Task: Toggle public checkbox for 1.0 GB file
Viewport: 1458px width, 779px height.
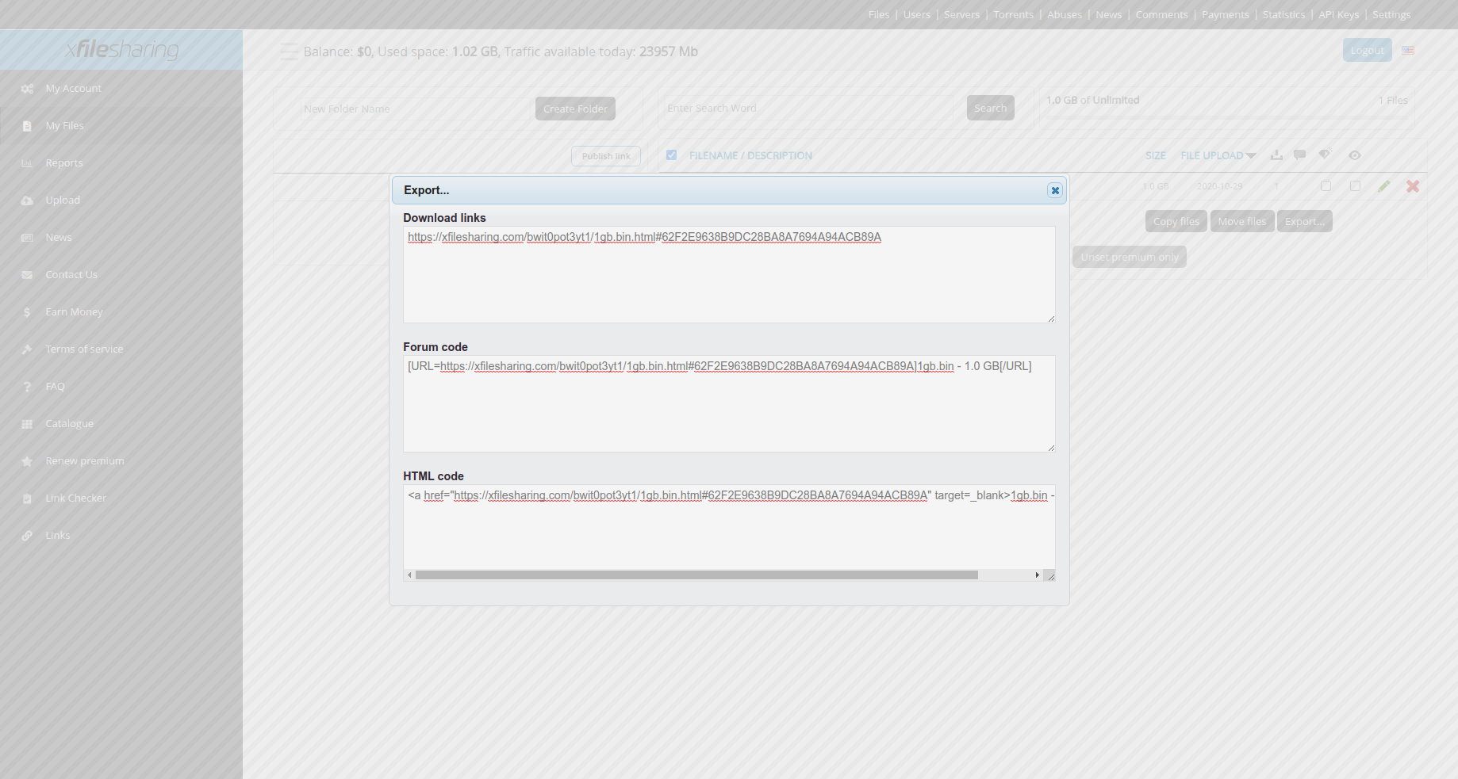Action: pos(1355,186)
